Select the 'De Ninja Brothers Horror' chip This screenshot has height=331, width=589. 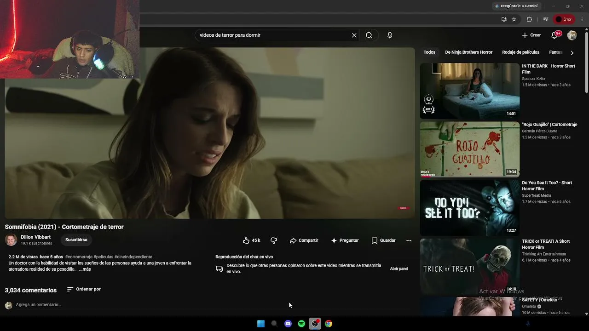pos(468,52)
